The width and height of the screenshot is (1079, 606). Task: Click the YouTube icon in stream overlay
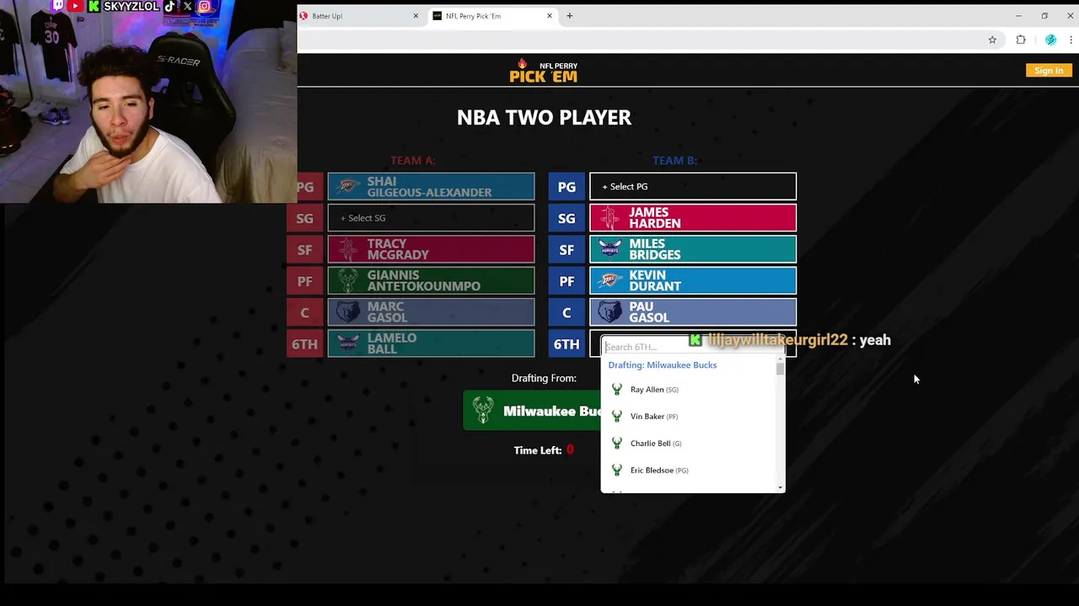pos(76,6)
